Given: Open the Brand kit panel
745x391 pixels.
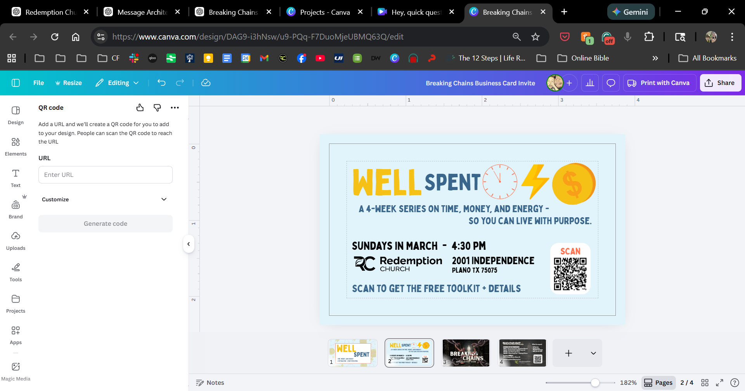Looking at the screenshot, I should click(x=16, y=209).
